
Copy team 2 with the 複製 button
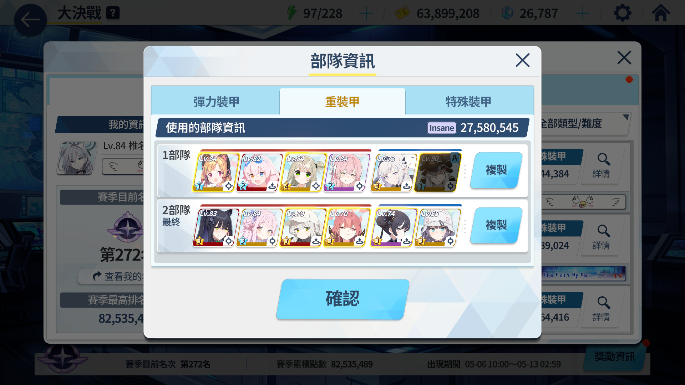pyautogui.click(x=496, y=225)
